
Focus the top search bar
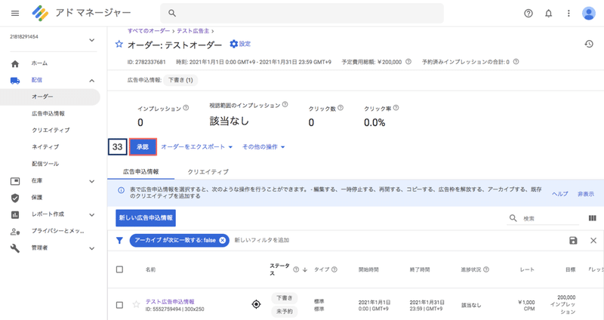click(302, 13)
